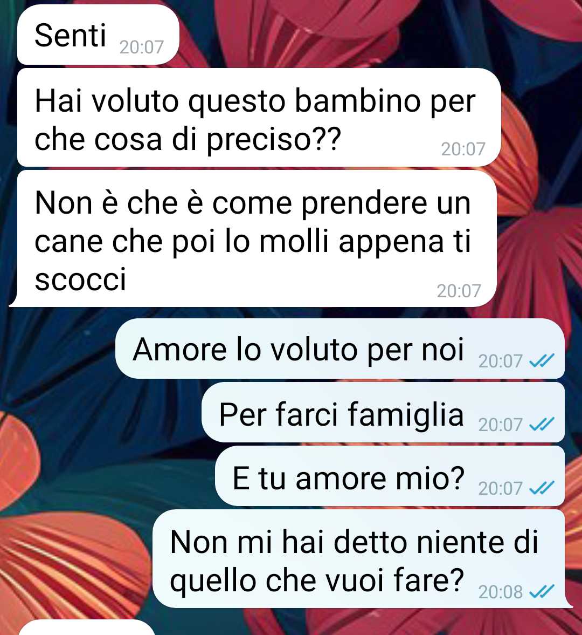Select the "E tu amore mio?" message
The image size is (582, 635).
pyautogui.click(x=390, y=476)
